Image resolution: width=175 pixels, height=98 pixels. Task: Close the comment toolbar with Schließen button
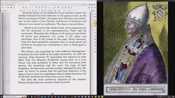[93, 11]
